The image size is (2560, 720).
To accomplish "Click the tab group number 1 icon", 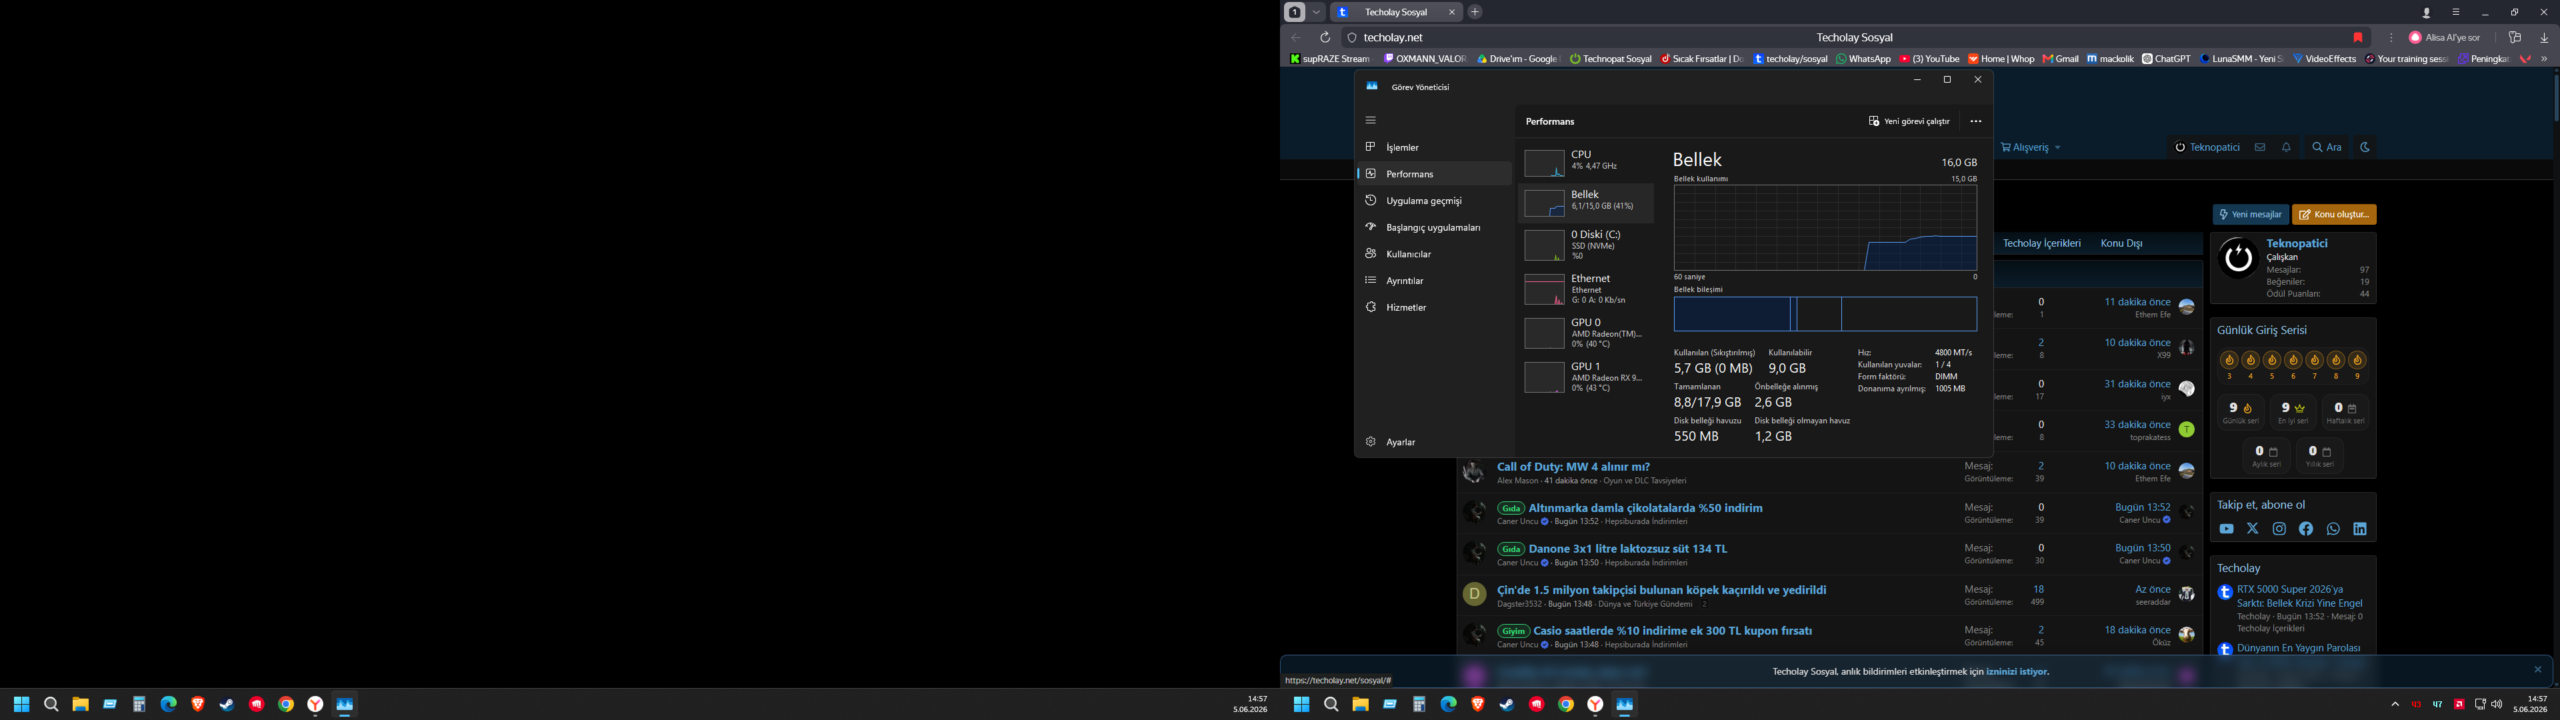I will coord(1294,12).
